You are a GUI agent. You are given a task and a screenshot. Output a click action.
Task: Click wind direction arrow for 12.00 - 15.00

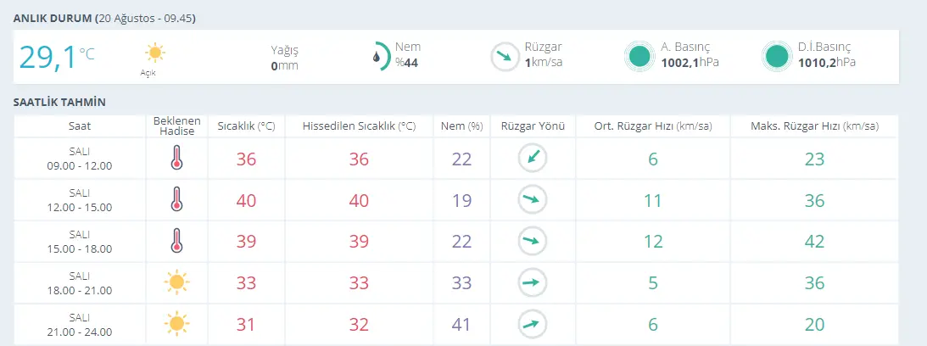pyautogui.click(x=533, y=199)
